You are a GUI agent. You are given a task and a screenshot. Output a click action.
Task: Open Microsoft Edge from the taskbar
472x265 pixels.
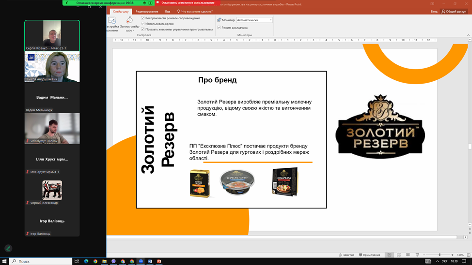point(86,261)
